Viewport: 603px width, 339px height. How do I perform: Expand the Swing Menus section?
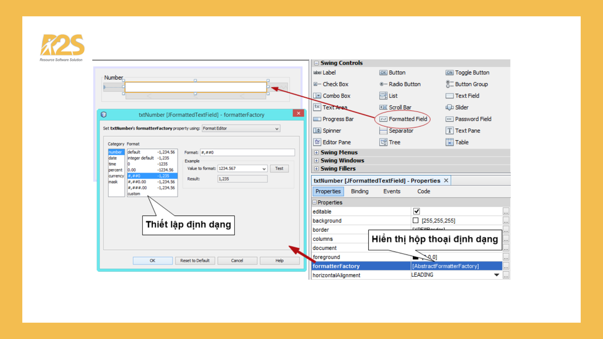[316, 153]
